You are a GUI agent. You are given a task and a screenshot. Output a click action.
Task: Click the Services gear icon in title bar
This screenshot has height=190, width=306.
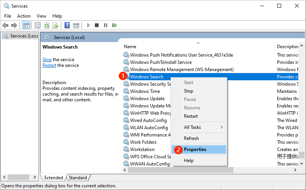point(7,6)
